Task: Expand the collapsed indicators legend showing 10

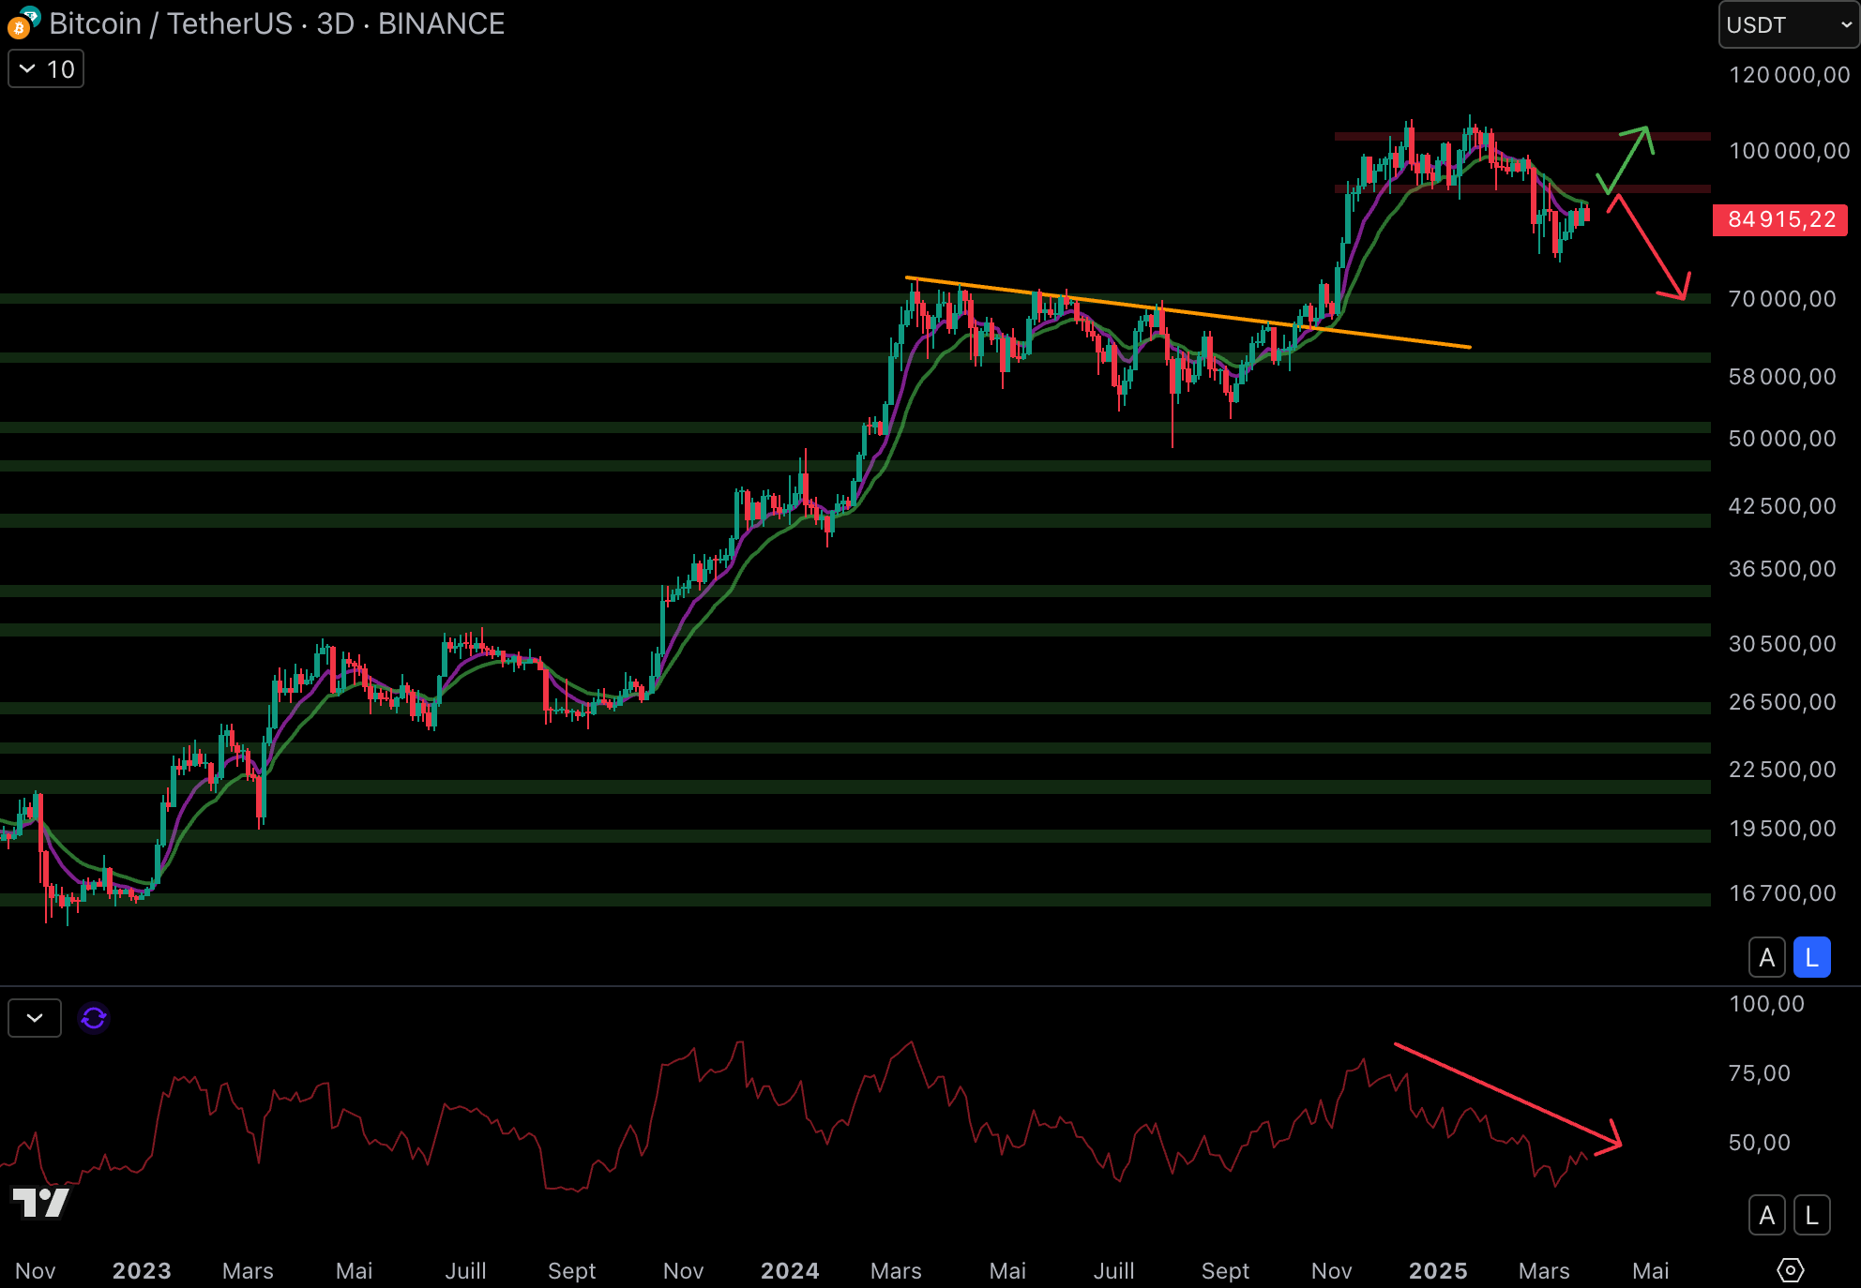Action: [x=46, y=69]
